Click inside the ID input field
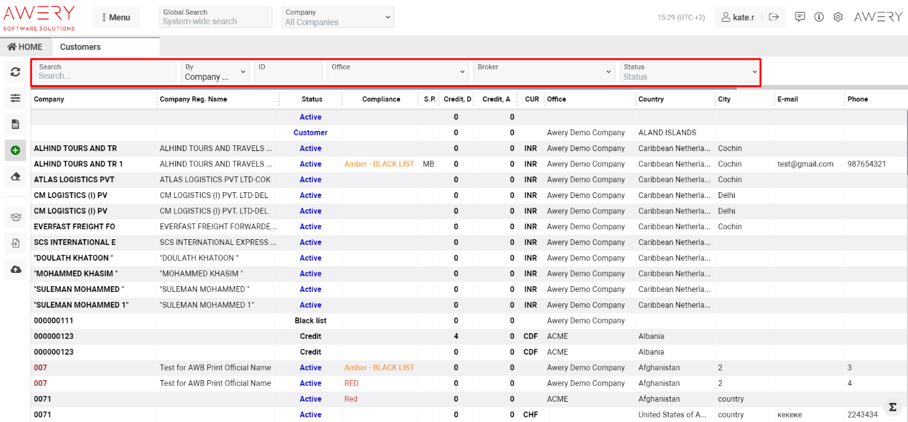This screenshot has height=422, width=908. (x=288, y=72)
